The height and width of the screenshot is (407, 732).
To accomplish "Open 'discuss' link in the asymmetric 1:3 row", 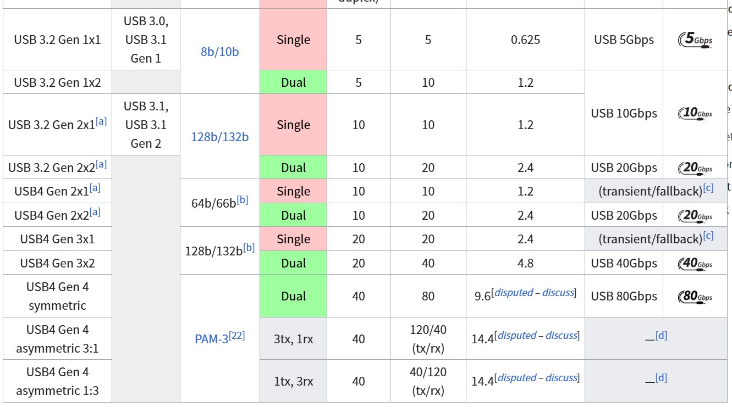I will [560, 377].
